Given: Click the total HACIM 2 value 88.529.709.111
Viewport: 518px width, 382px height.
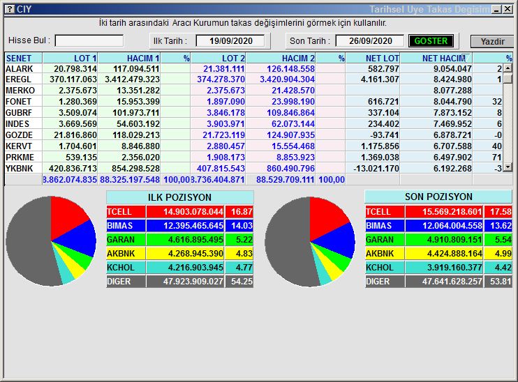Looking at the screenshot, I should (285, 180).
